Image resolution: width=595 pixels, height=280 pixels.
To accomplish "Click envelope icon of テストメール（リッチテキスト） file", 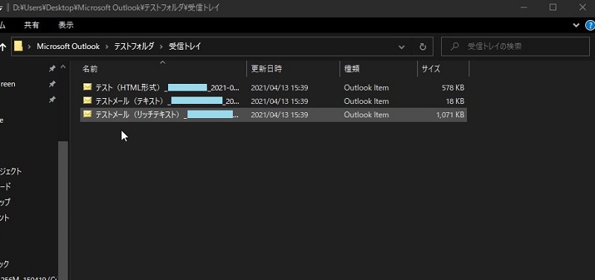I will pos(88,114).
